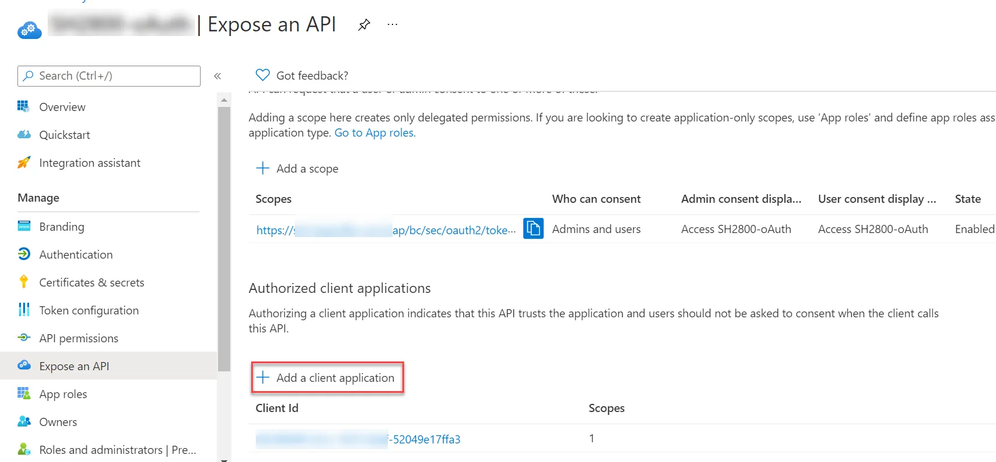The width and height of the screenshot is (996, 462).
Task: Open the oauth2 scope URL link
Action: 386,230
